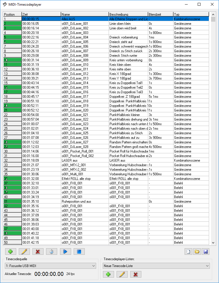This screenshot has width=219, height=283.
Task: Add a new timecodeplayer list
Action: 108,274
